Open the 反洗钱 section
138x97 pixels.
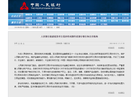coord(104,18)
